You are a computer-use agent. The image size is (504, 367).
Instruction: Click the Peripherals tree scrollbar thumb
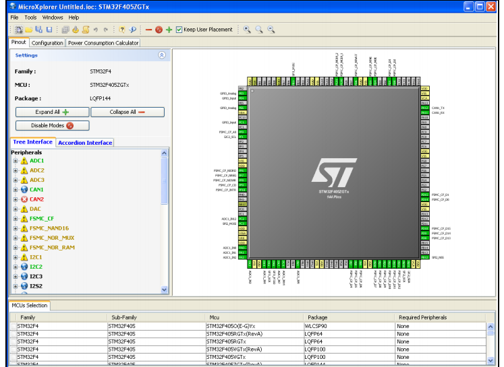164,180
